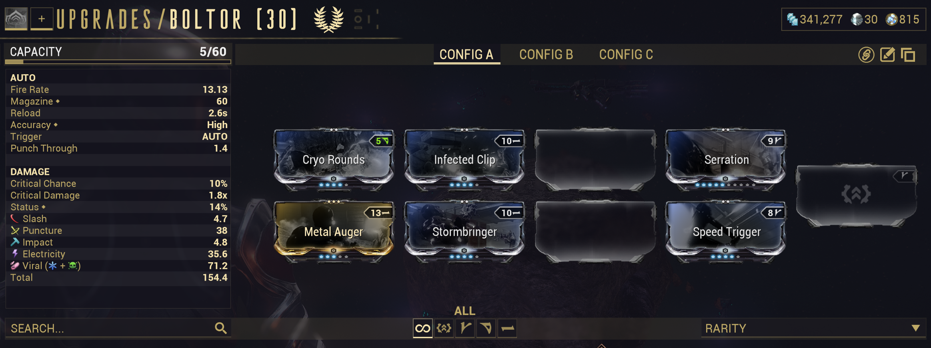Click the copy config icon

click(908, 55)
